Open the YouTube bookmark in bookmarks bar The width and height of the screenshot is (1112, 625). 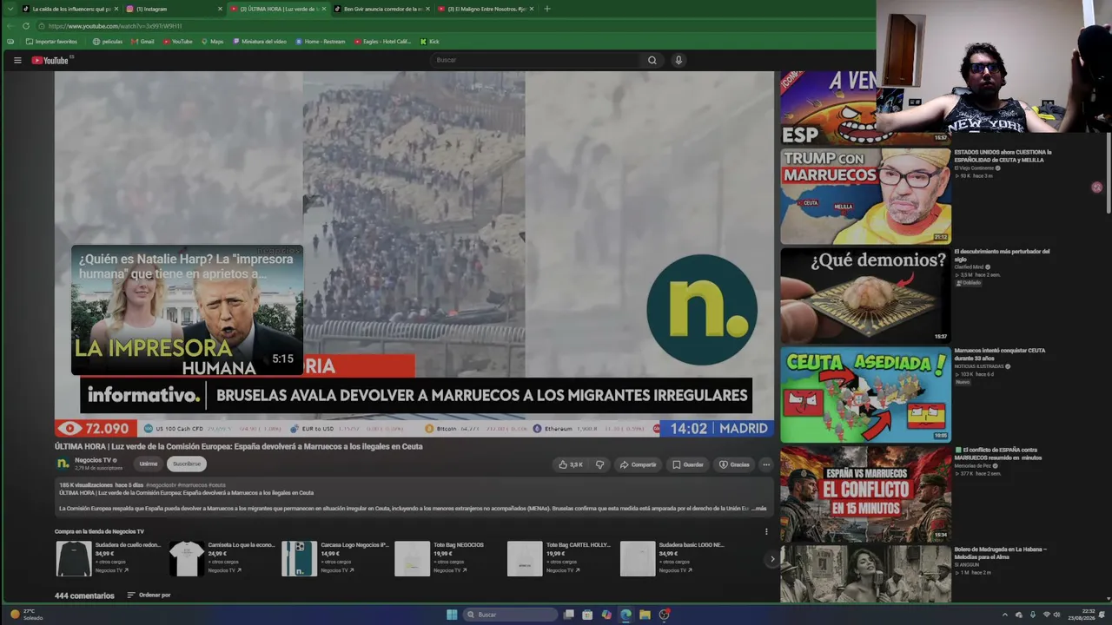[x=177, y=42]
